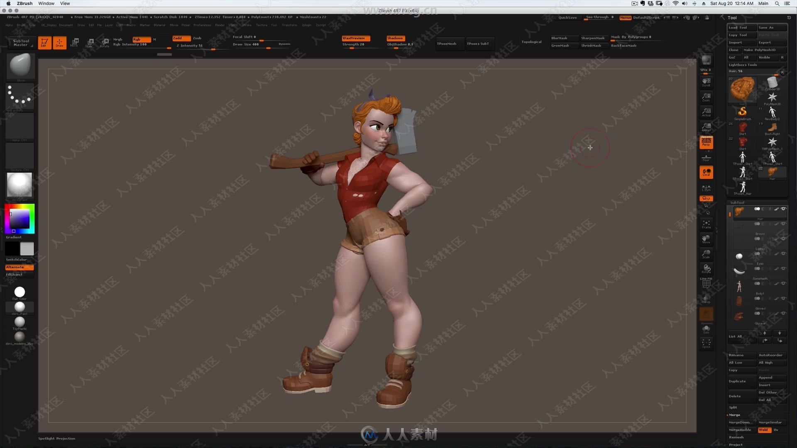Click the Save As button
Viewport: 797px width, 448px height.
(x=772, y=27)
